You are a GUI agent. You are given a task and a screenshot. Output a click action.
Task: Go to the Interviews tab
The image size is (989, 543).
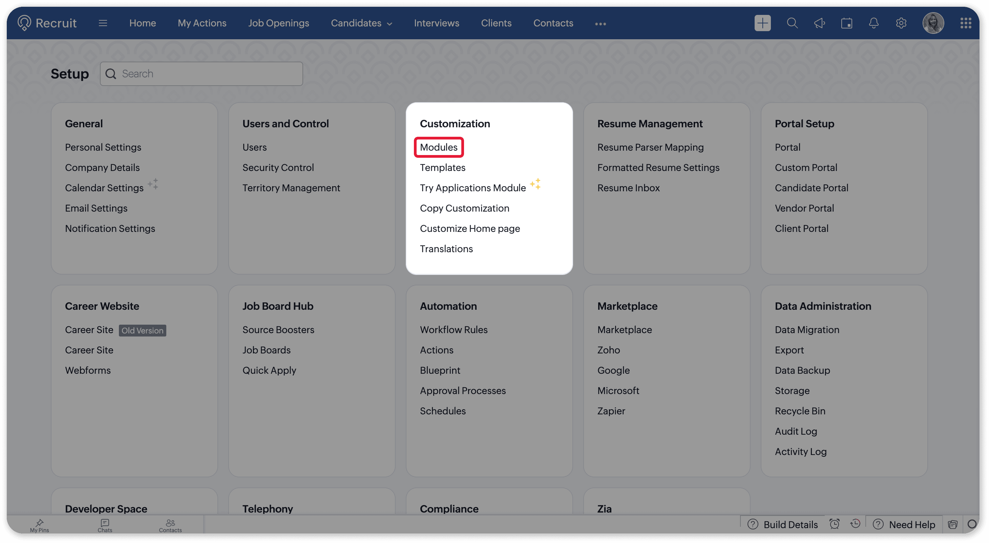click(x=437, y=23)
